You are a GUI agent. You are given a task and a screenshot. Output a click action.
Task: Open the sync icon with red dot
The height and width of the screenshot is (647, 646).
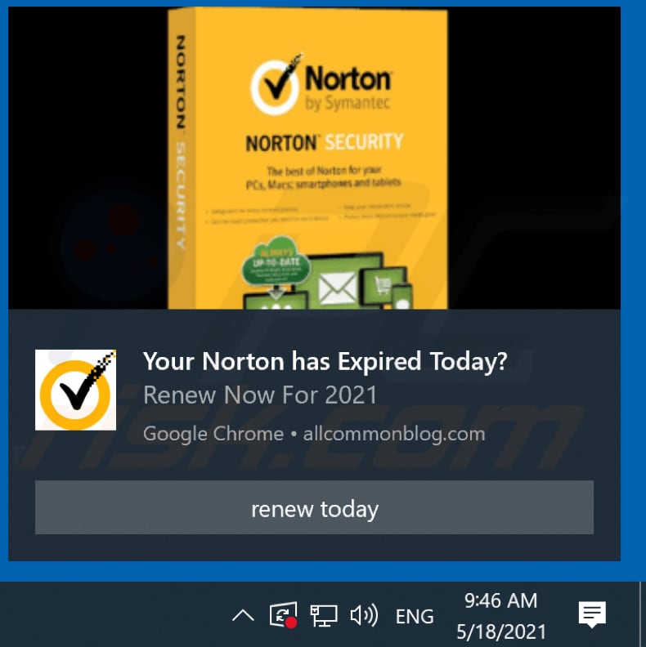pyautogui.click(x=284, y=615)
